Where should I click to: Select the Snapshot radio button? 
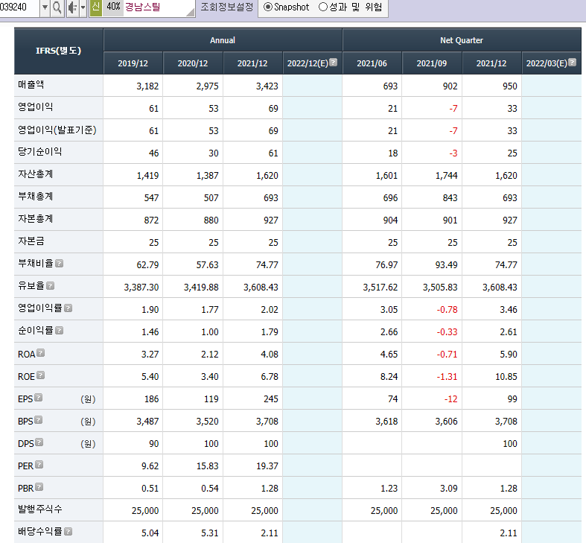coord(267,7)
